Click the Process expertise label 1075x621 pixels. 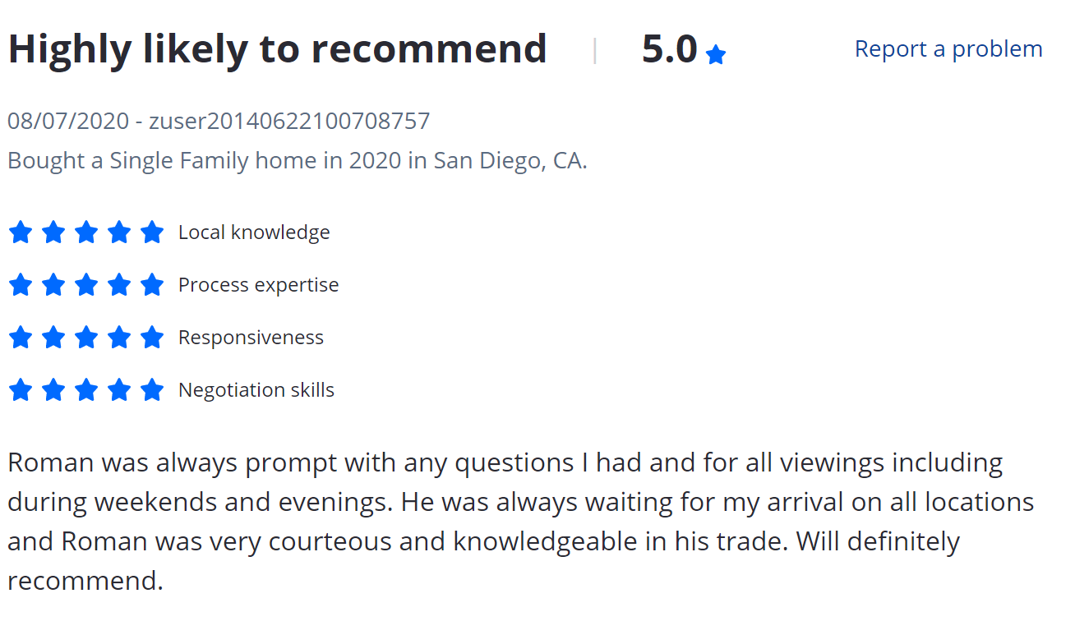pos(258,285)
